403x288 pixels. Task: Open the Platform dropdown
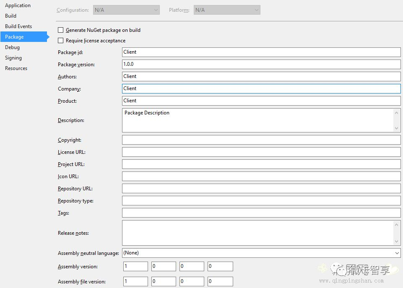coord(227,10)
